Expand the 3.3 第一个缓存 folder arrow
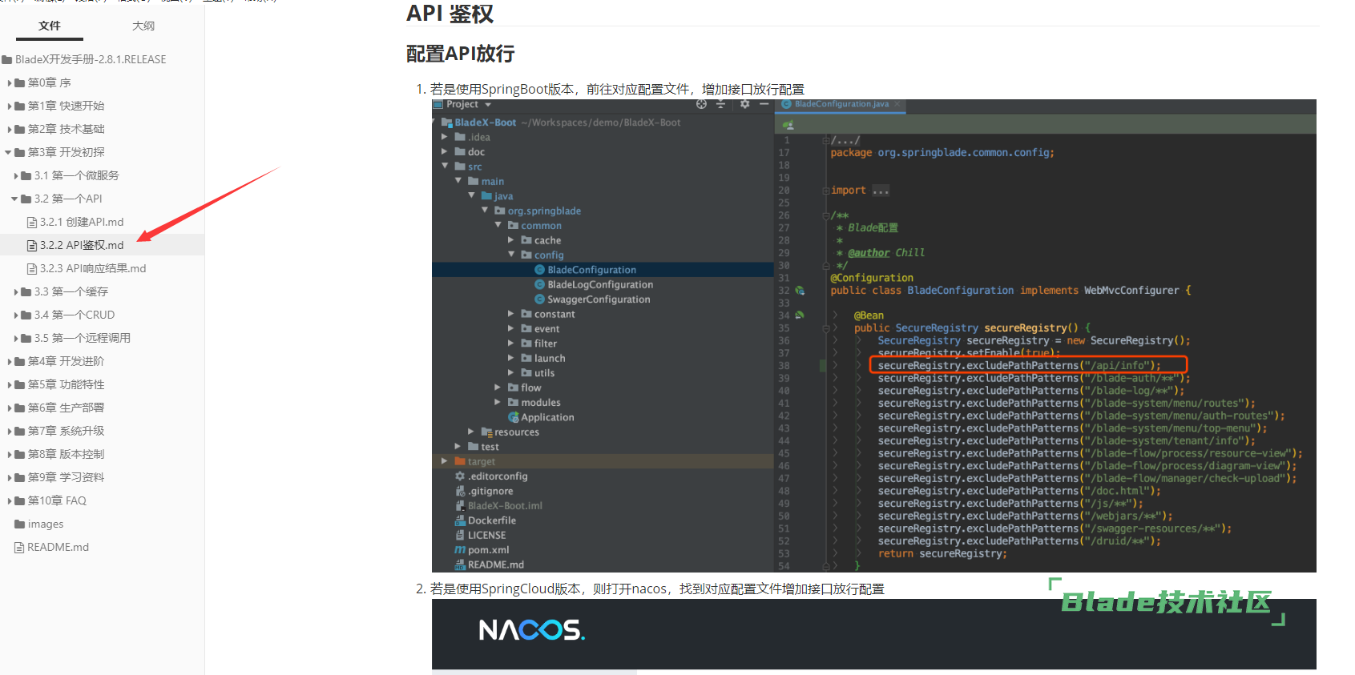Image resolution: width=1355 pixels, height=675 pixels. click(x=16, y=291)
